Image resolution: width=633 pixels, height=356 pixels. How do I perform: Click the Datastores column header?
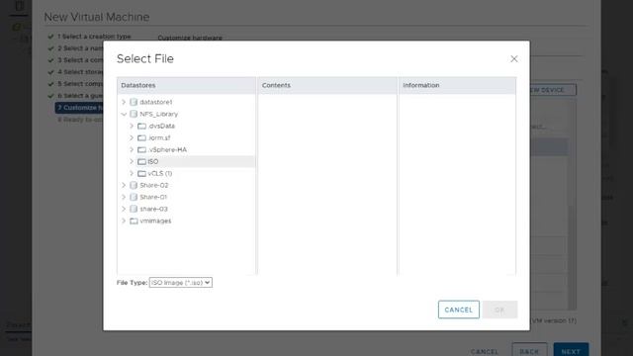pos(187,86)
